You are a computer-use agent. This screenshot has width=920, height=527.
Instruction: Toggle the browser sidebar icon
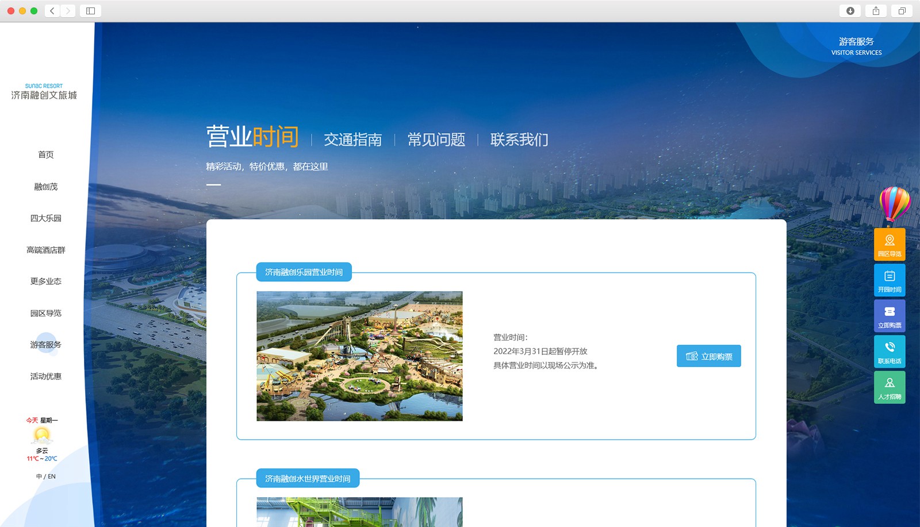(90, 11)
